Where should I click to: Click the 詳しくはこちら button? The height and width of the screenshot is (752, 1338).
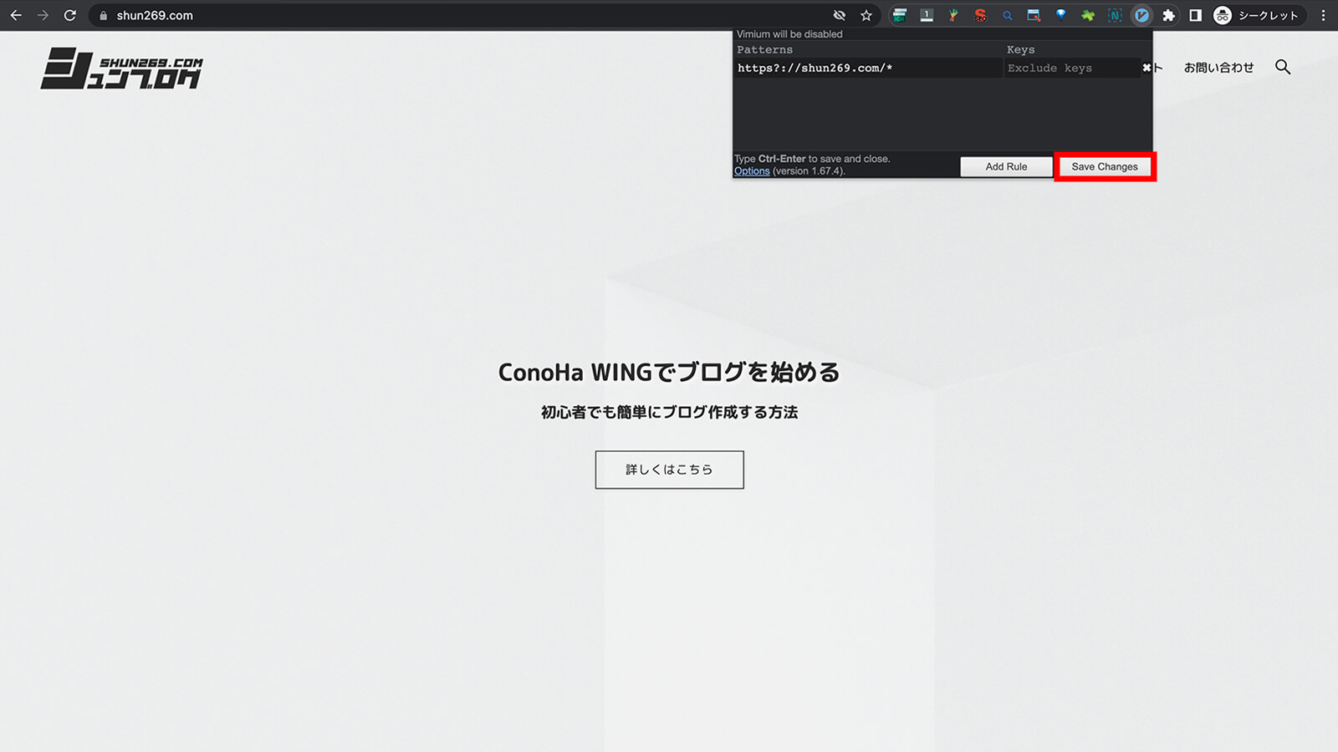(669, 470)
